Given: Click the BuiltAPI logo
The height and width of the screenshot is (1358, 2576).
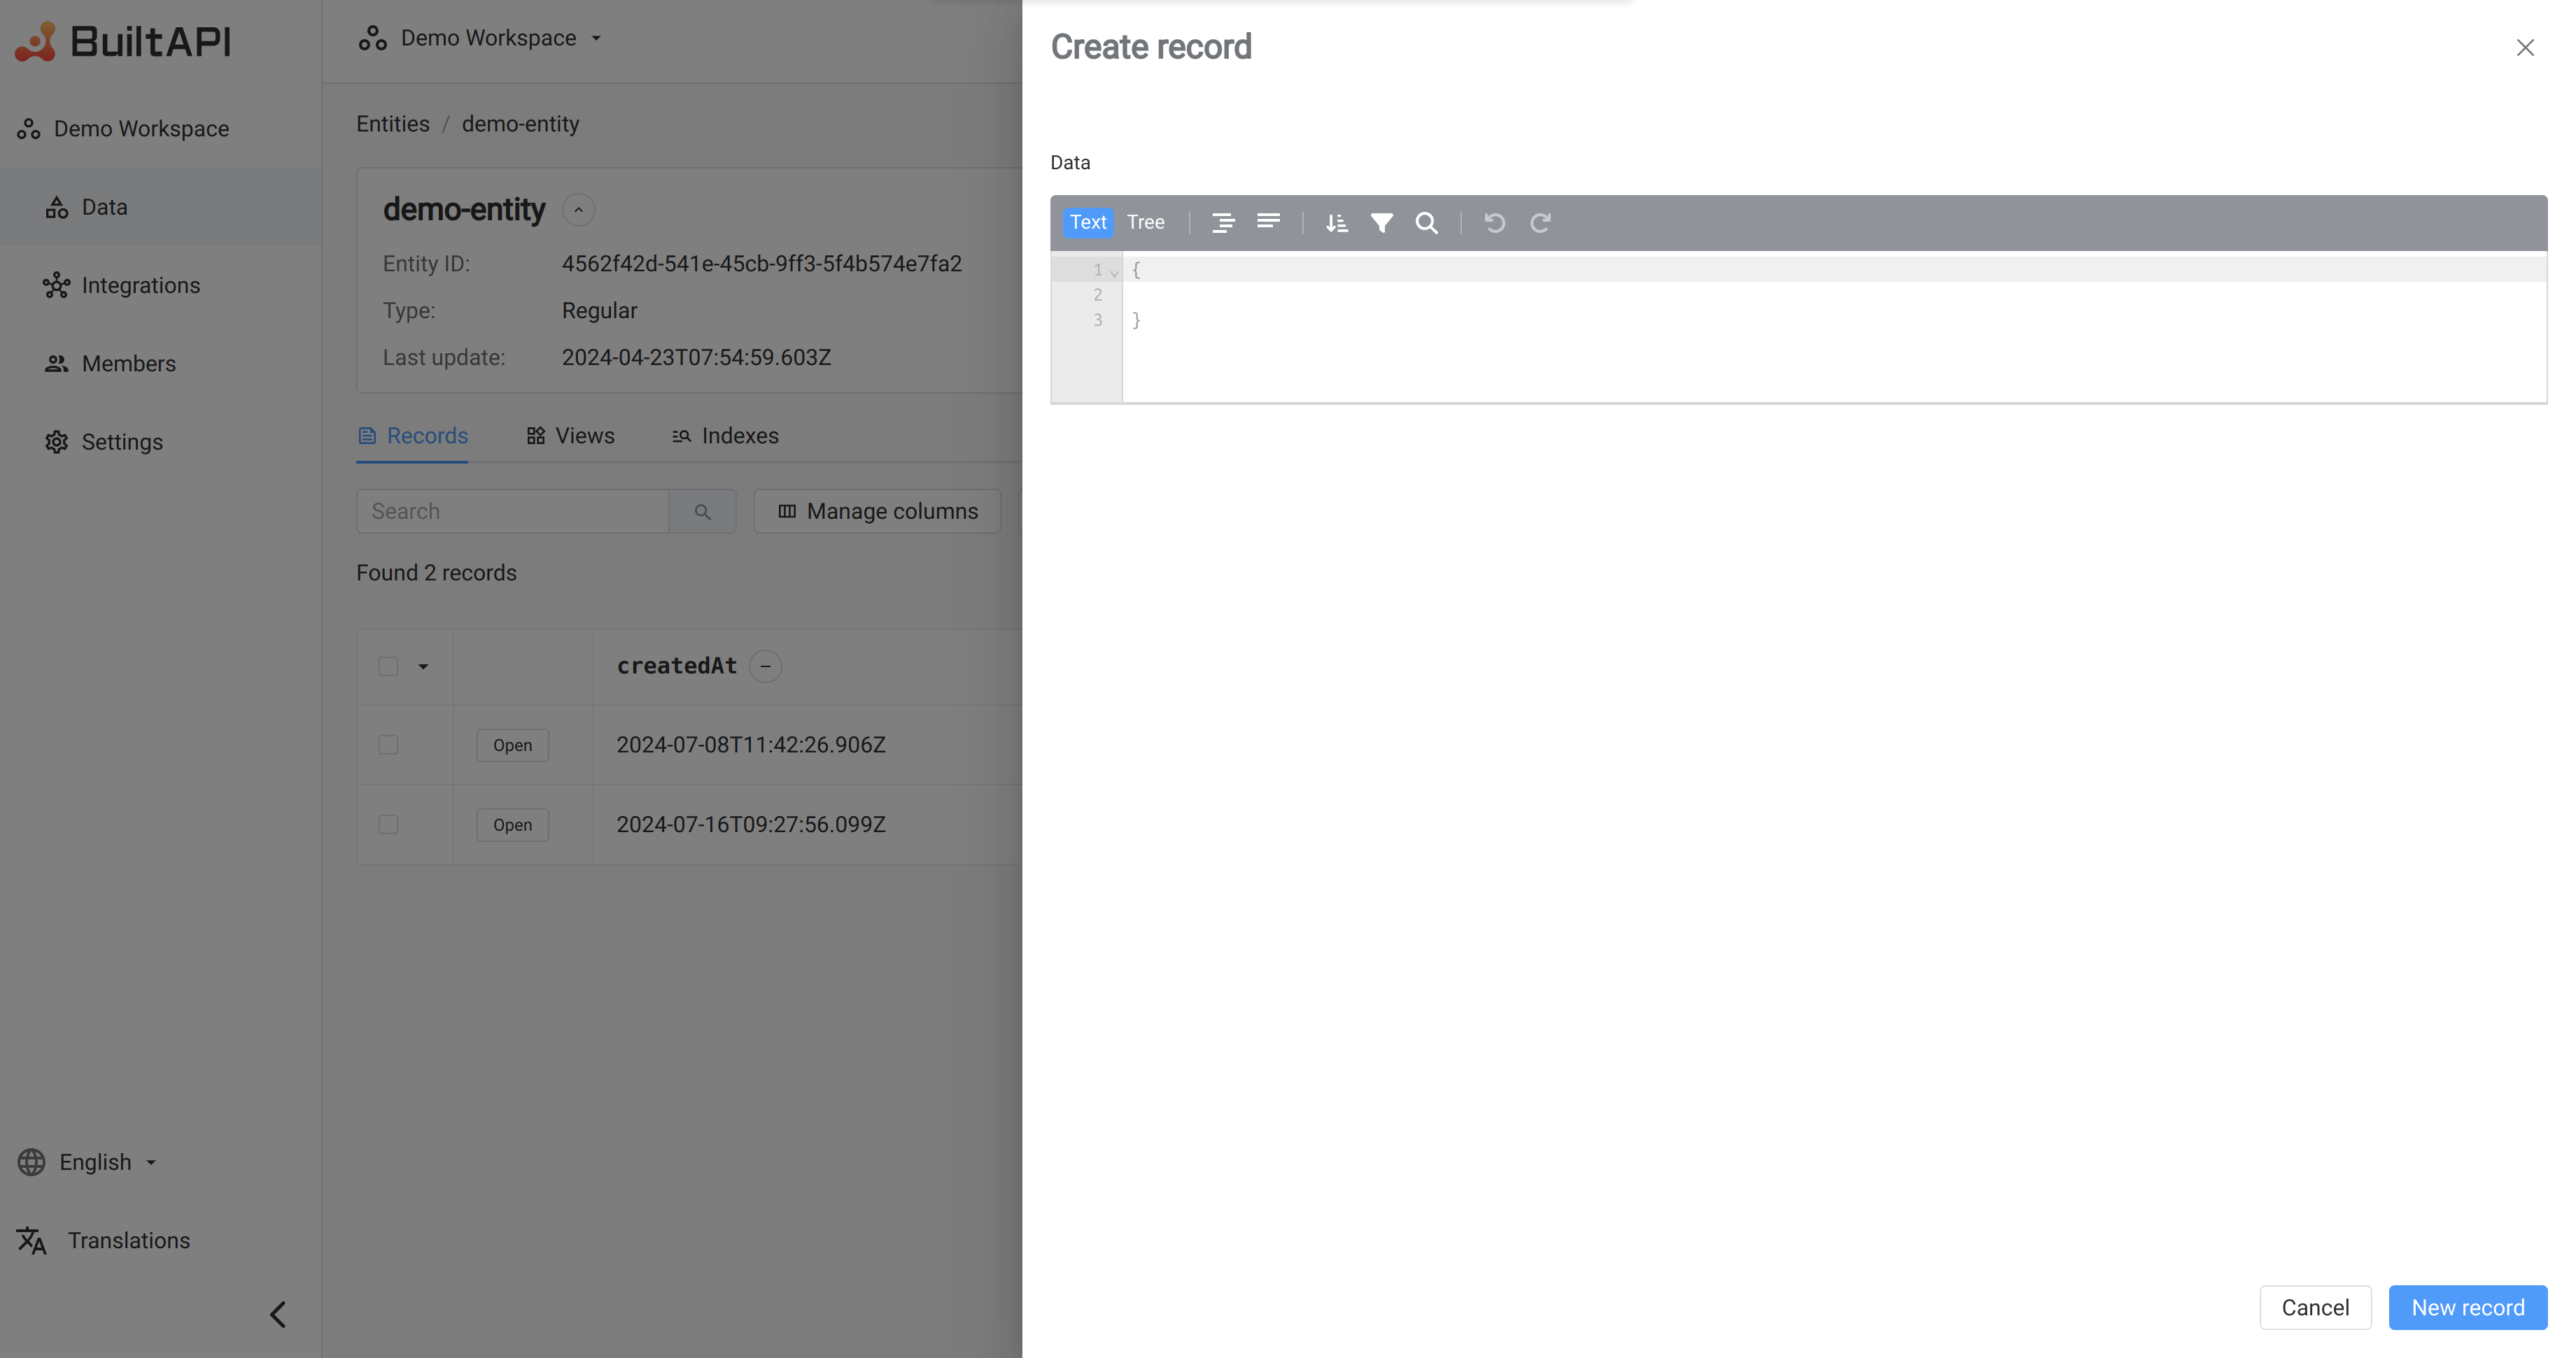Looking at the screenshot, I should click(x=123, y=41).
